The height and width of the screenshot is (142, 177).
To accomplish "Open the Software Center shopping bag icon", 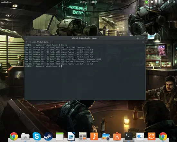I will click(x=117, y=136).
